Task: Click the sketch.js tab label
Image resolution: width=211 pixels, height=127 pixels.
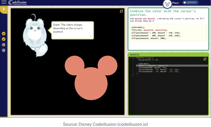Action: pos(135,55)
